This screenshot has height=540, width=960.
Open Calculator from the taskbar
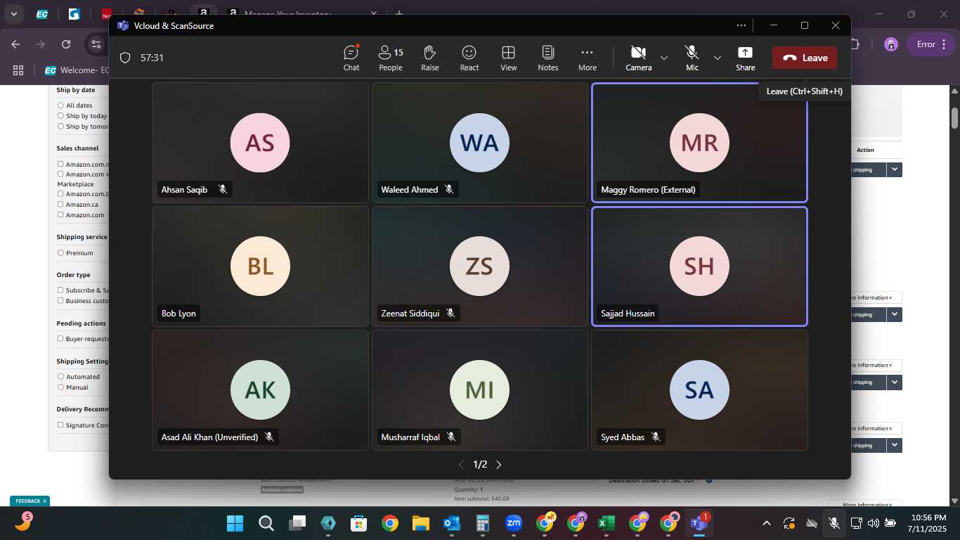[x=482, y=523]
